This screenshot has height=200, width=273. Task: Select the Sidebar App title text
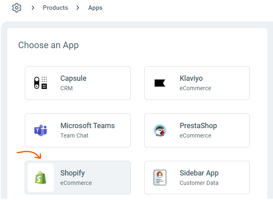coord(199,173)
